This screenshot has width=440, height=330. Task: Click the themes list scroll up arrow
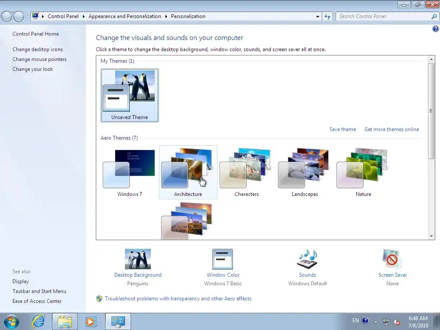click(x=431, y=59)
